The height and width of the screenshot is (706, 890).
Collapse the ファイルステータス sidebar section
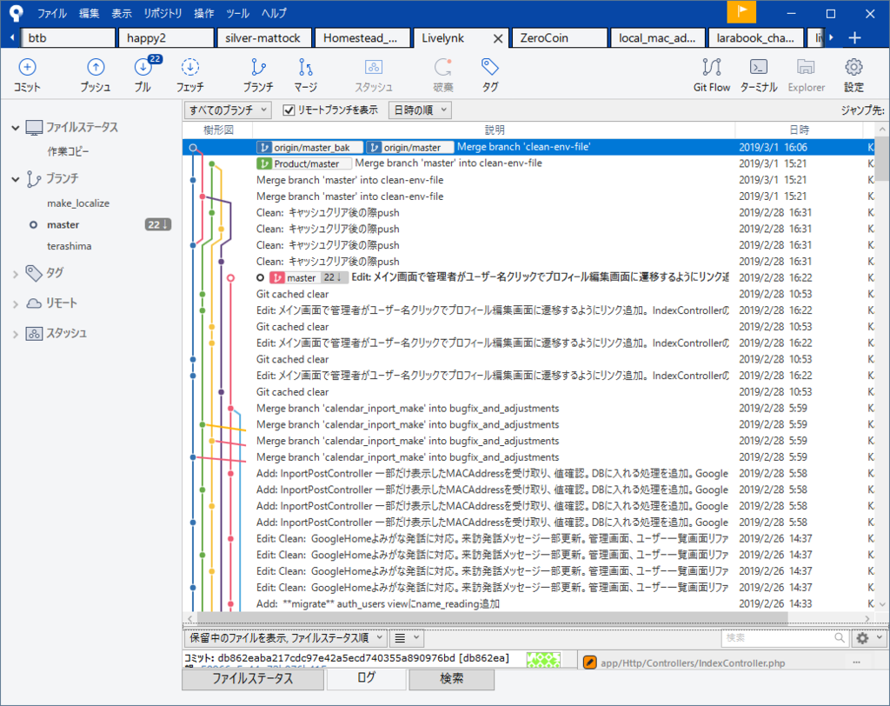click(x=16, y=128)
